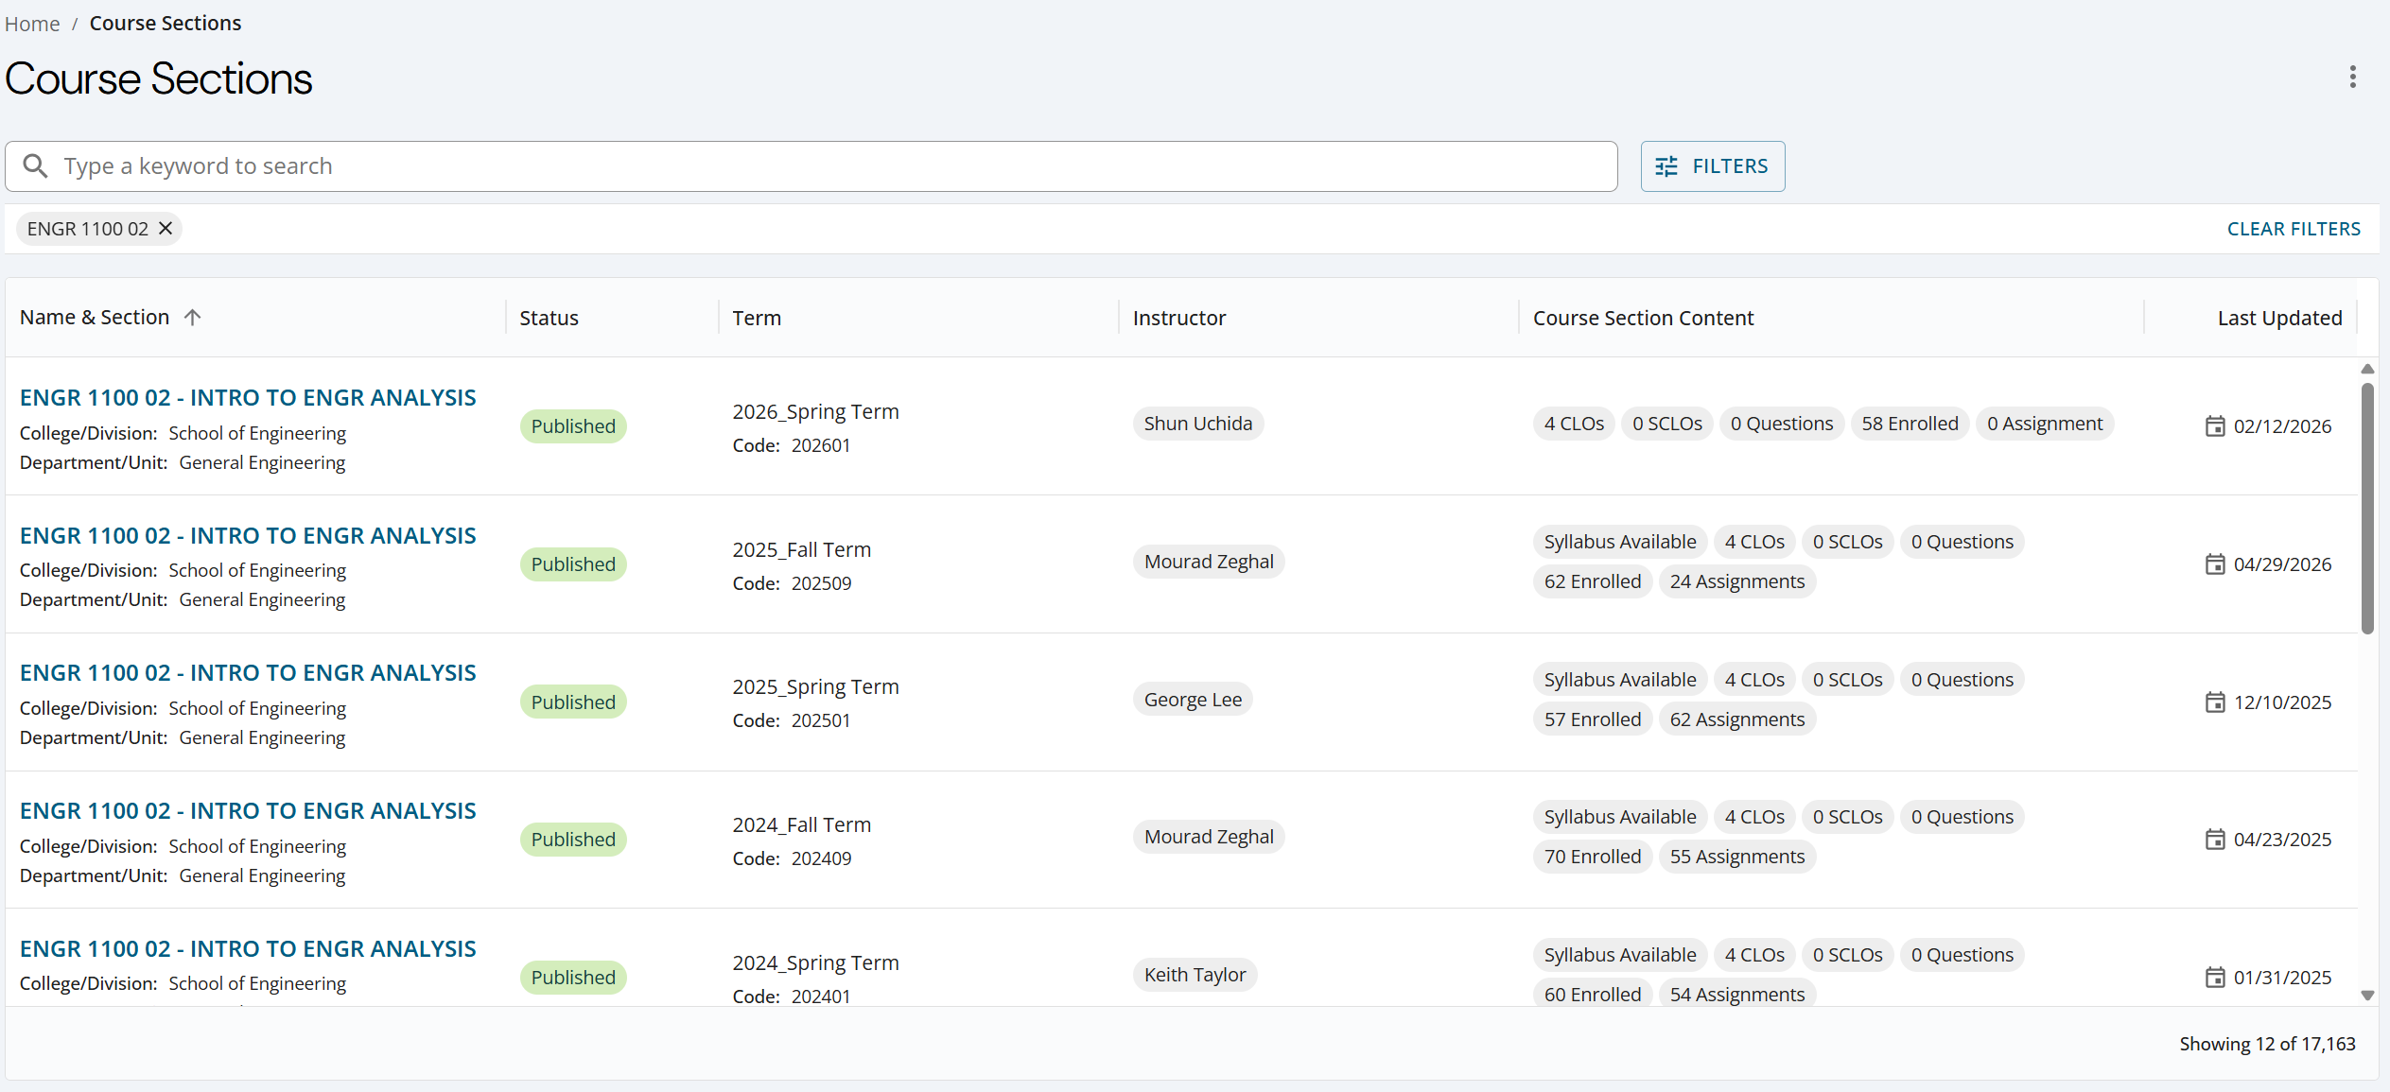
Task: Click the George Lee instructor chip
Action: [x=1193, y=700]
